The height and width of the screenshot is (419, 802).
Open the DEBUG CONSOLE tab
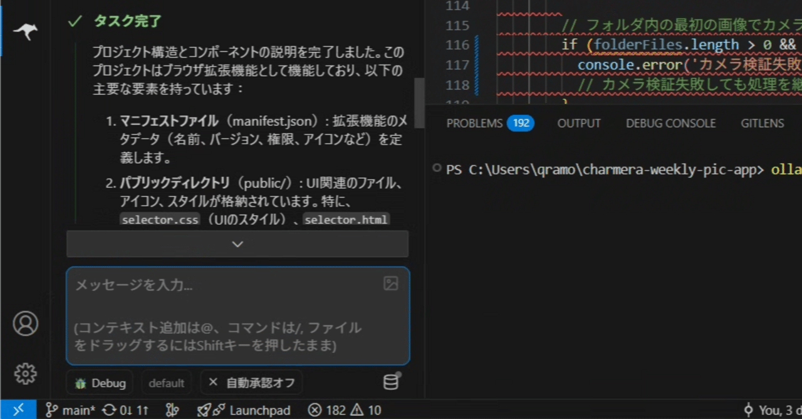(670, 123)
